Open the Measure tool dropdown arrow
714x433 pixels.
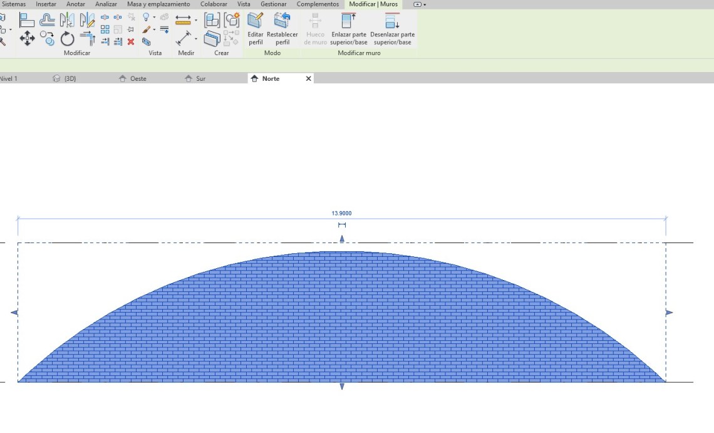195,39
